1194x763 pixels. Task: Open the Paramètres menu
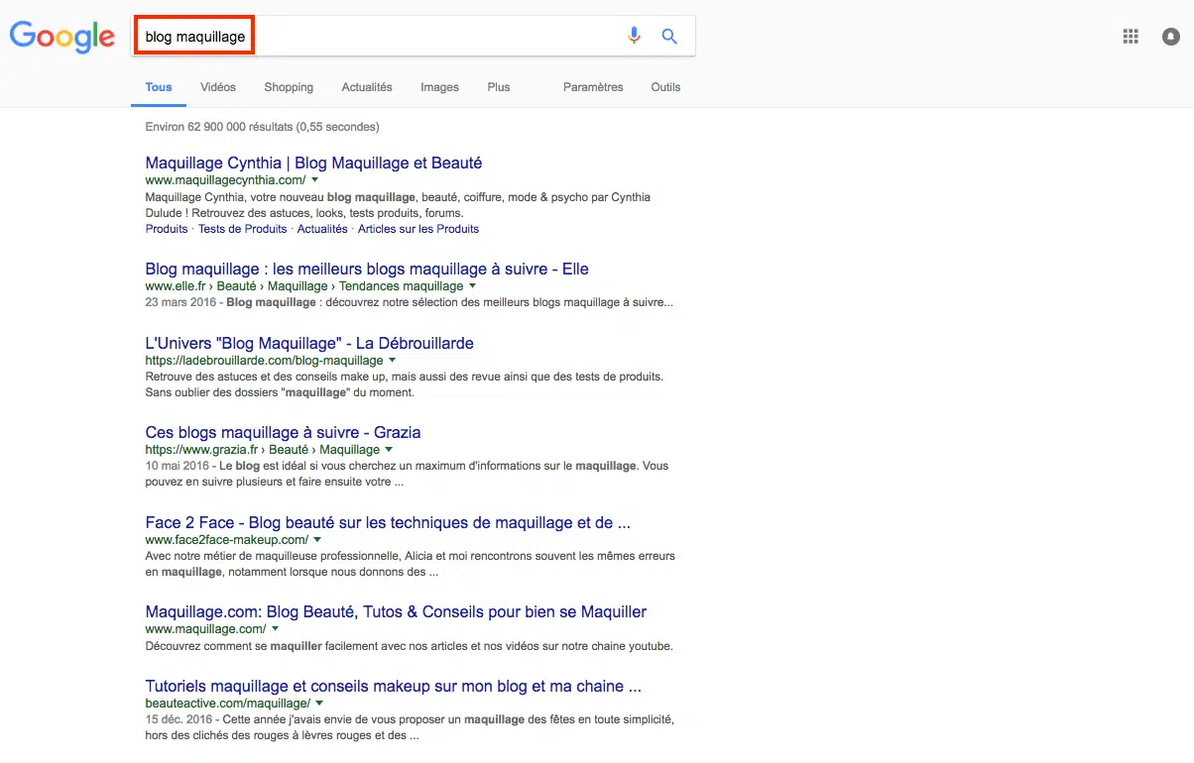click(593, 87)
